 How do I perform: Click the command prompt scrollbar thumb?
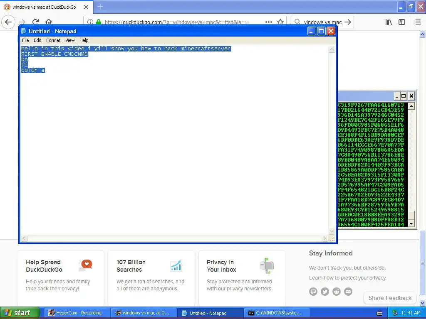[411, 216]
